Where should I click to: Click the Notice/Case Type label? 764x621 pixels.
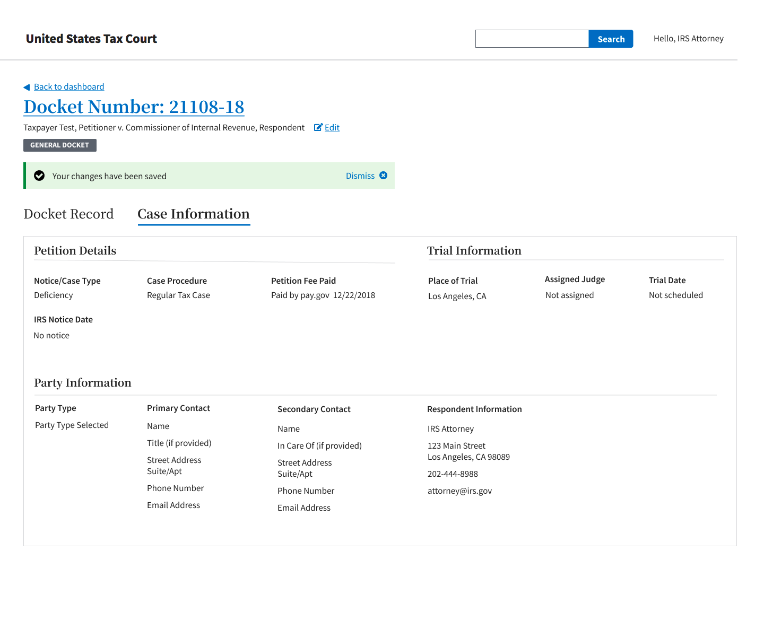[67, 281]
